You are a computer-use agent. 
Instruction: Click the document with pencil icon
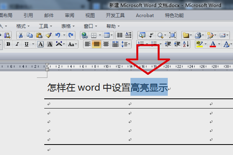pyautogui.click(x=210, y=35)
